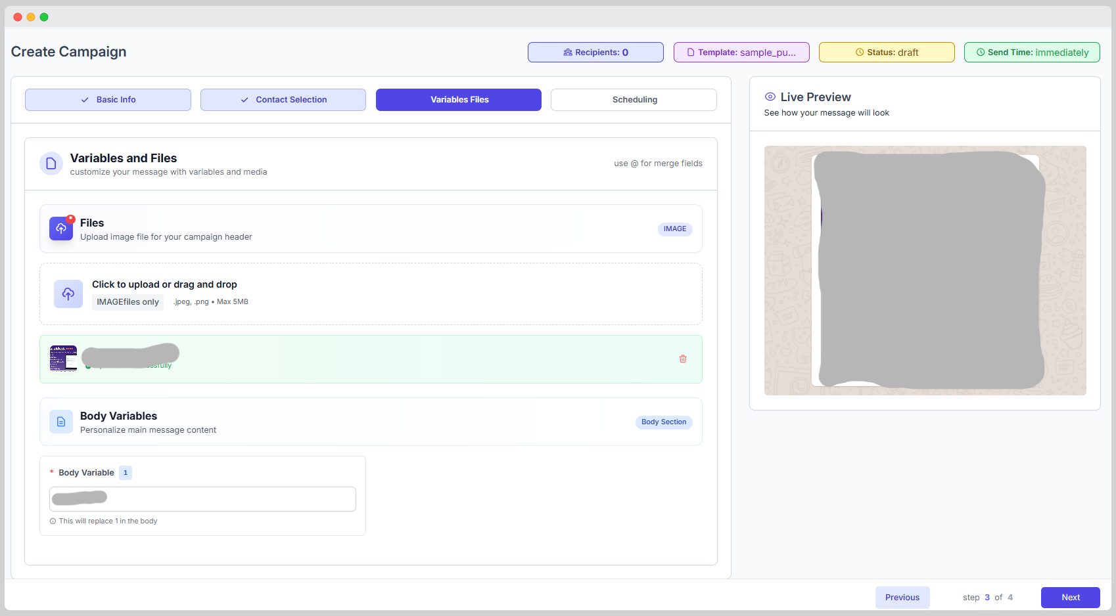Click the uploaded image thumbnail

[x=64, y=359]
